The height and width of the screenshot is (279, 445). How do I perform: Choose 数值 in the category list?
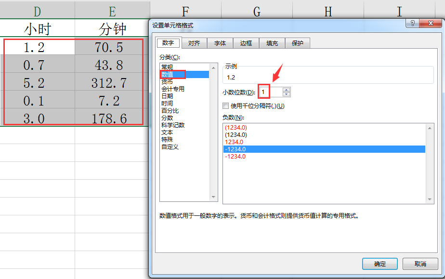[x=184, y=74]
